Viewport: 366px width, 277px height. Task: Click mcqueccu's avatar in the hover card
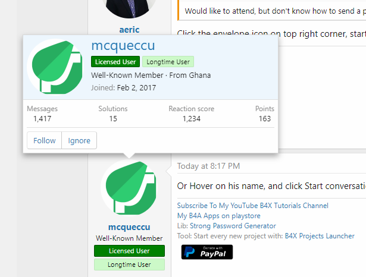[55, 67]
